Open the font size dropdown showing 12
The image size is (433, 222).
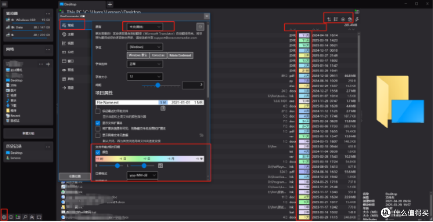(145, 76)
